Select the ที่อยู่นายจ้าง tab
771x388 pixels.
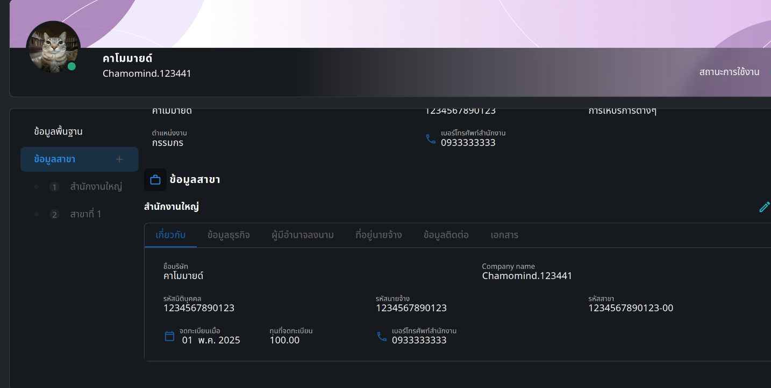(379, 235)
